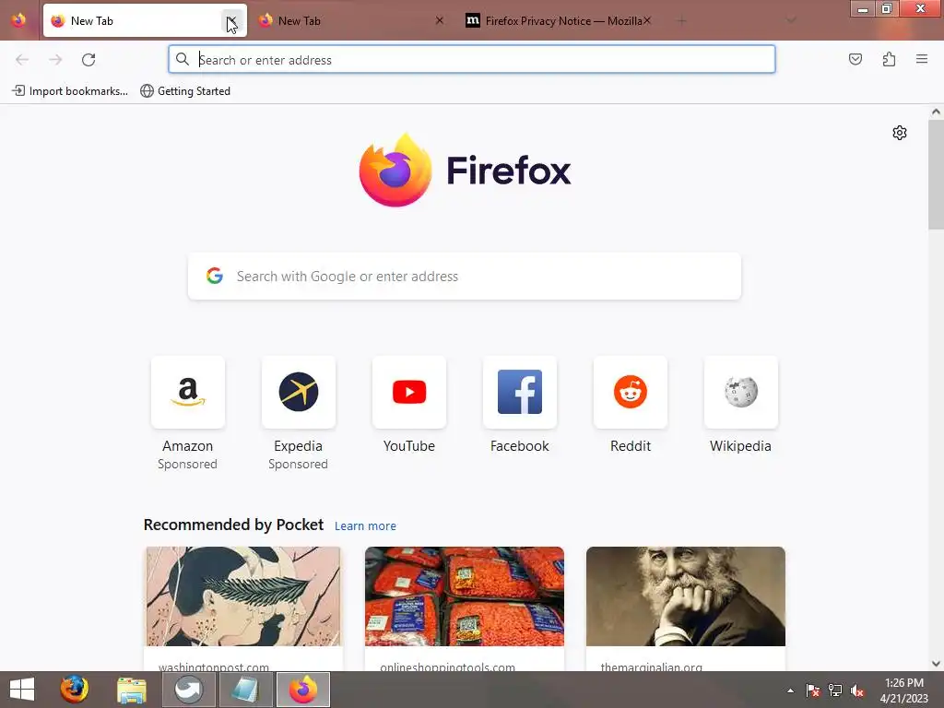Open the YouTube shortcut tile
944x708 pixels.
pos(408,392)
